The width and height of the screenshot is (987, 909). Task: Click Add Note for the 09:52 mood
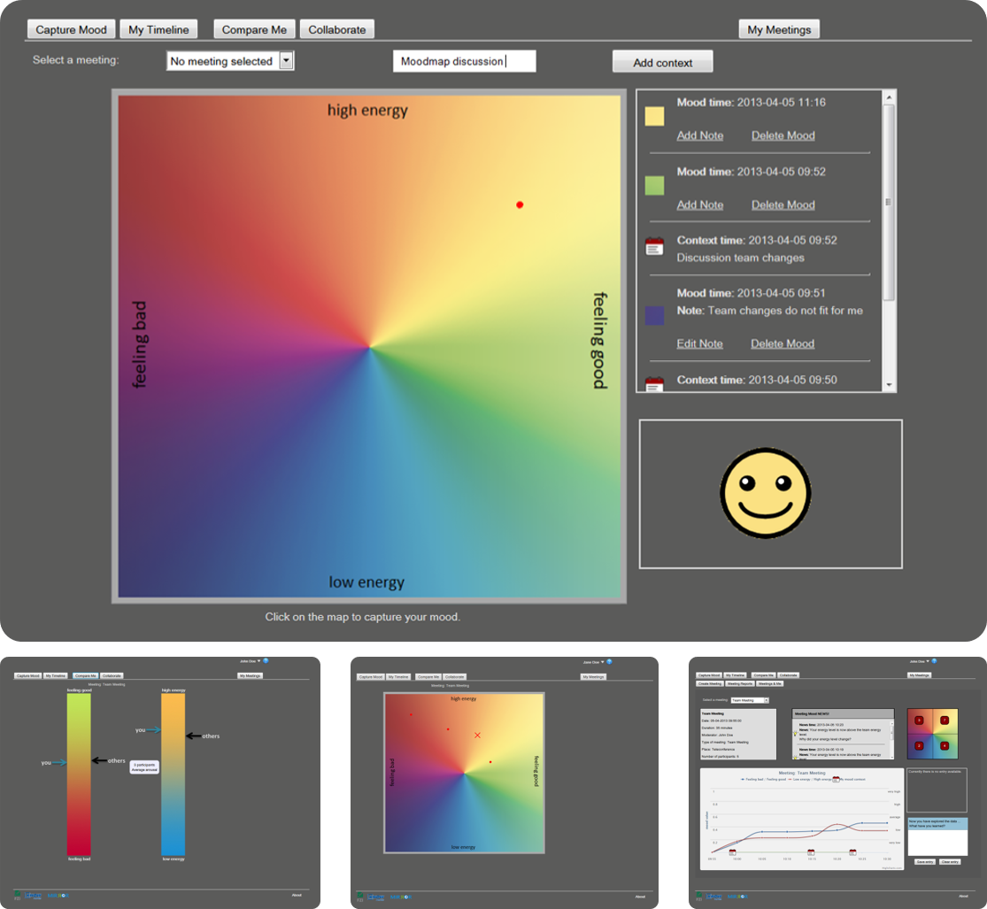(699, 204)
